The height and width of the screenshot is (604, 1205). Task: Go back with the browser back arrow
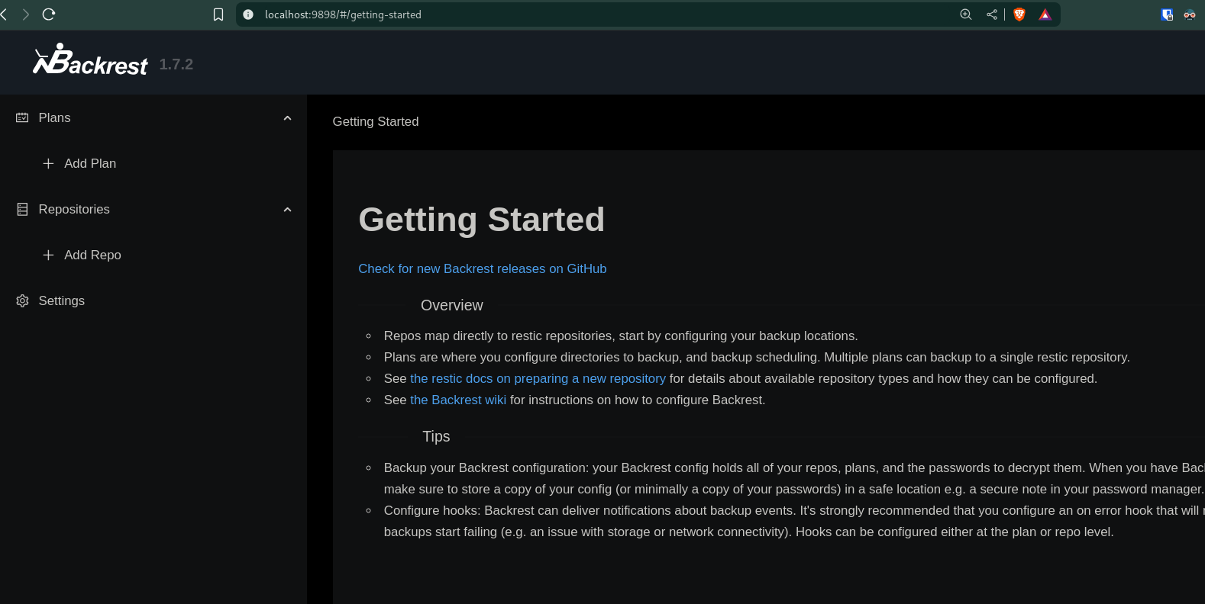4,14
